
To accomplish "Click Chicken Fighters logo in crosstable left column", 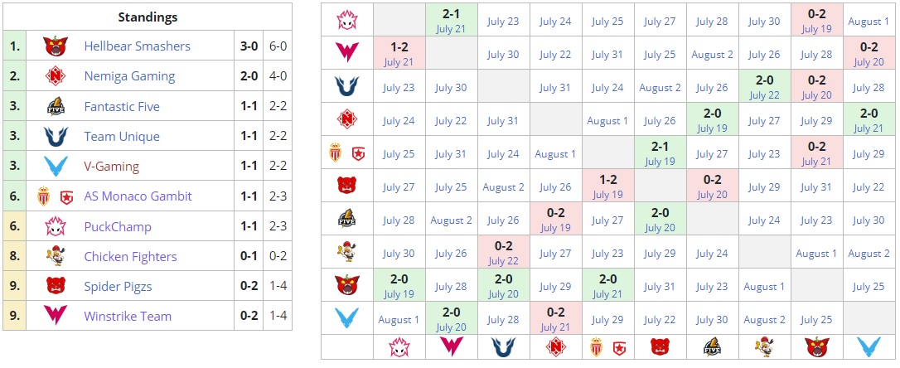I will [x=346, y=253].
